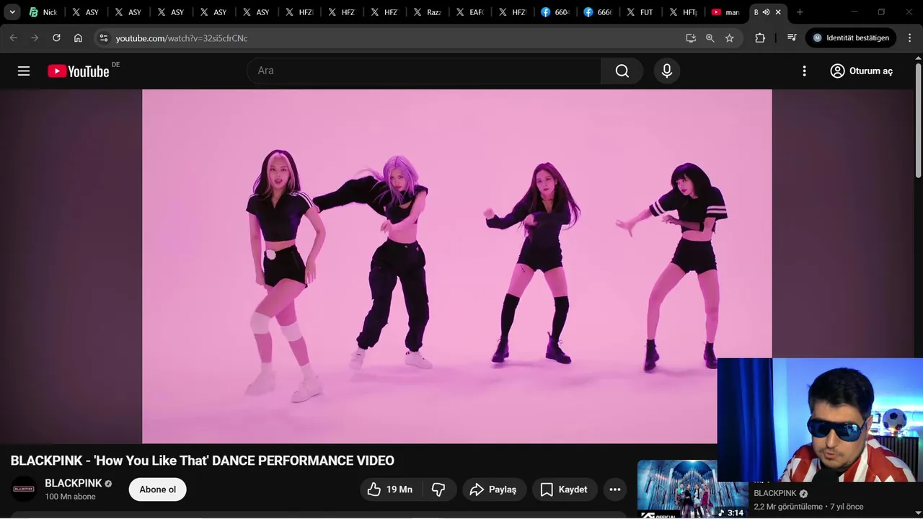This screenshot has height=519, width=923.
Task: Switch to the Facebook 660 tab
Action: click(555, 12)
